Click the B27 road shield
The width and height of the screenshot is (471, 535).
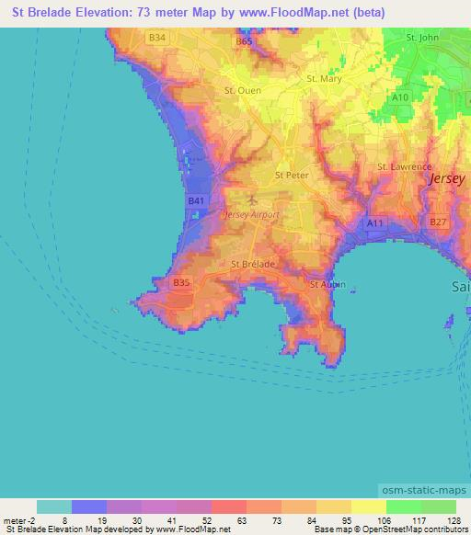[438, 222]
